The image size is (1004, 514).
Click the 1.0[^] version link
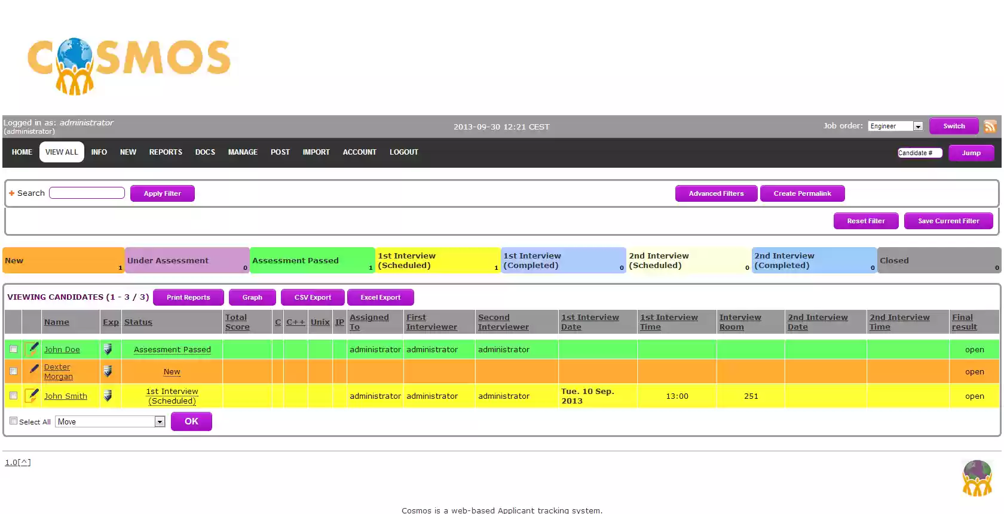pos(18,462)
